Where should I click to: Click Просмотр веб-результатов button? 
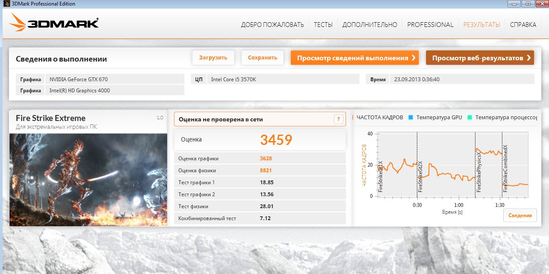coord(480,58)
